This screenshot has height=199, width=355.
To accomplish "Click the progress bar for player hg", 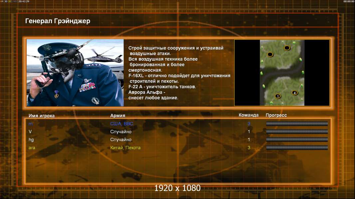I will coord(297,140).
